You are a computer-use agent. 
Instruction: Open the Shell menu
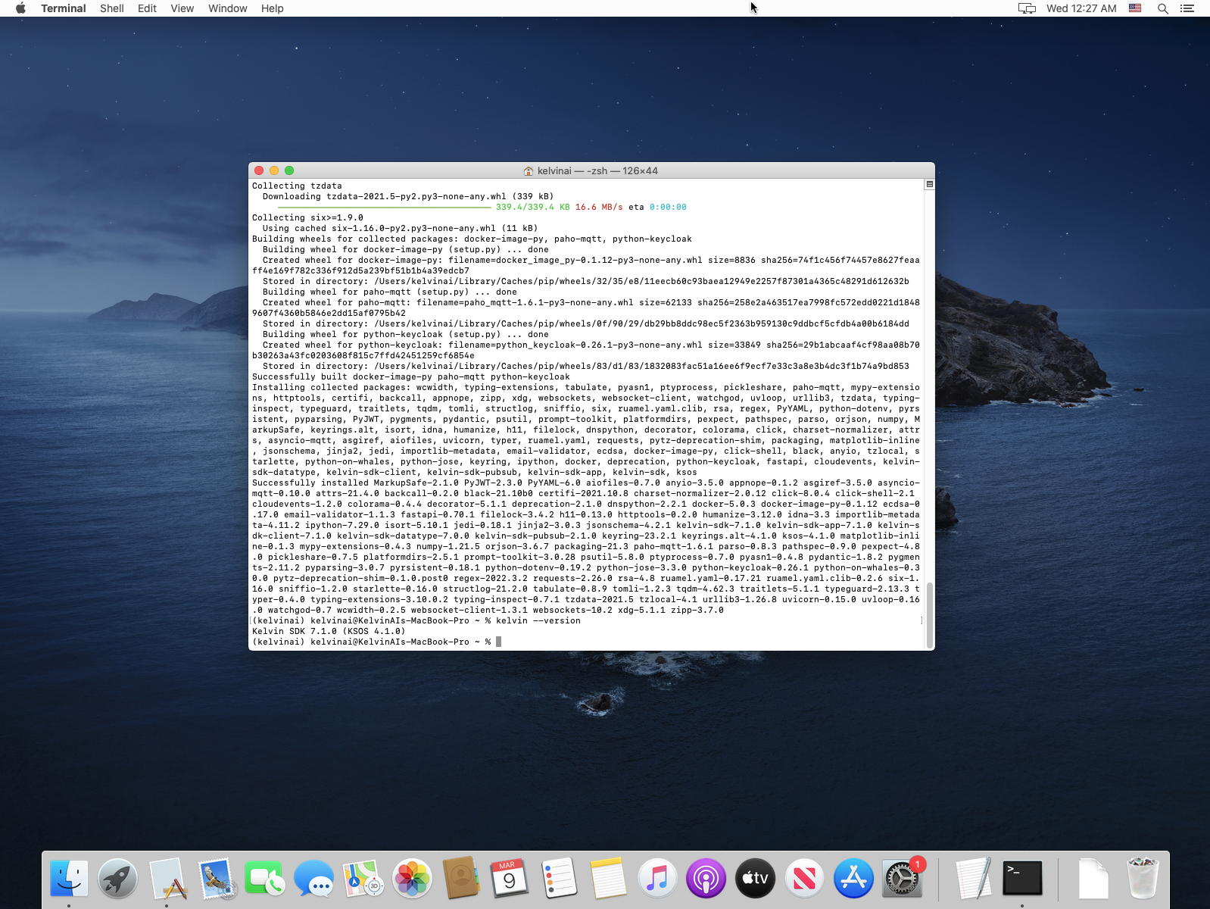pos(111,8)
